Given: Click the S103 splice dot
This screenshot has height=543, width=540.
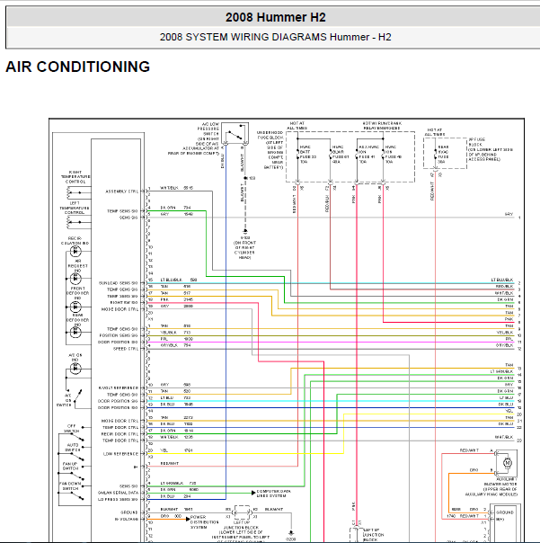Looking at the screenshot, I should [245, 178].
